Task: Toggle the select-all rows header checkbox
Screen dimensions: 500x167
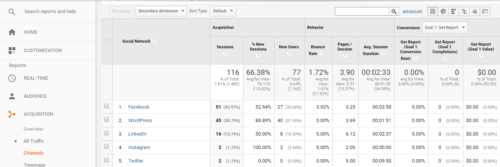Action: coord(107,41)
